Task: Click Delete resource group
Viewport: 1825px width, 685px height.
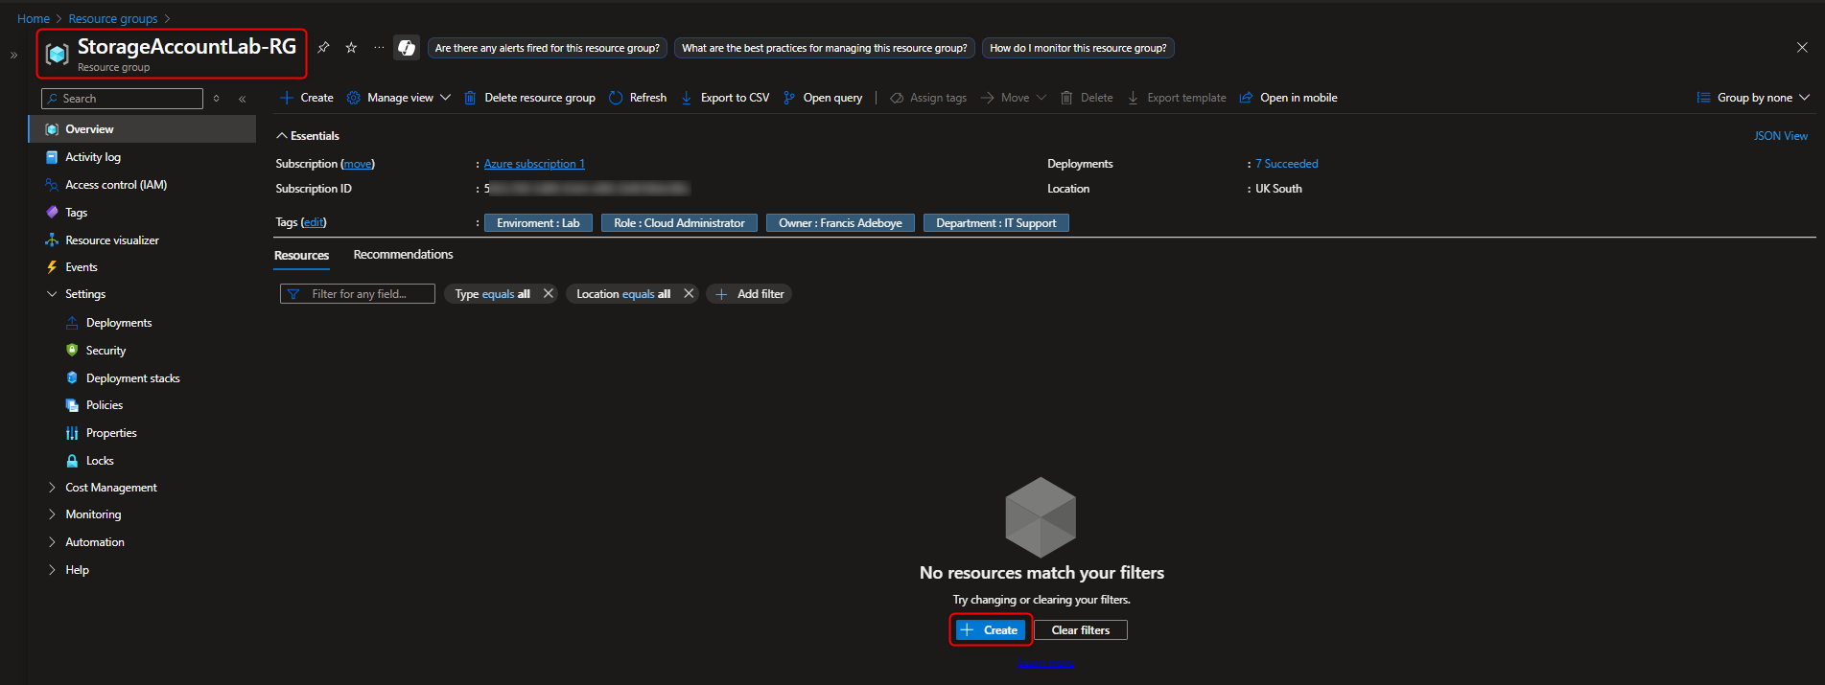Action: (529, 98)
